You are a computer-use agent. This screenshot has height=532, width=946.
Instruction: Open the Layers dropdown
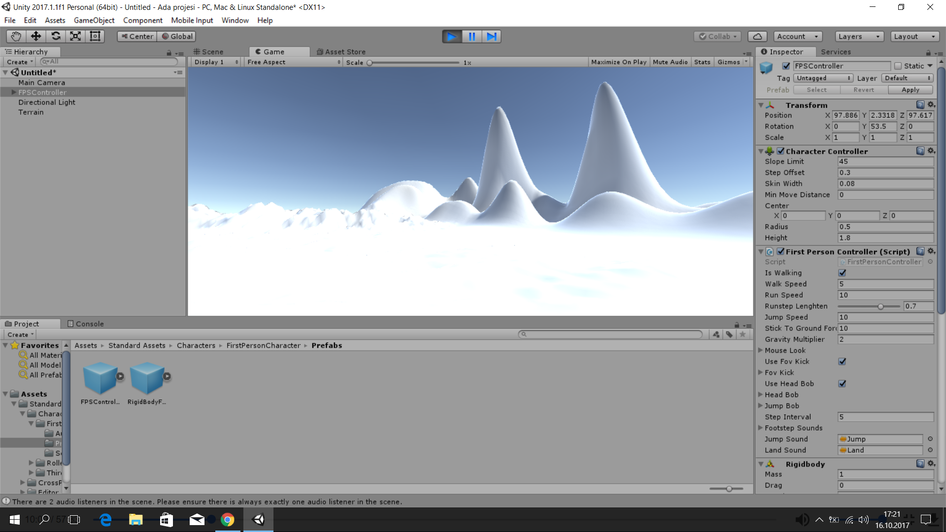(859, 36)
